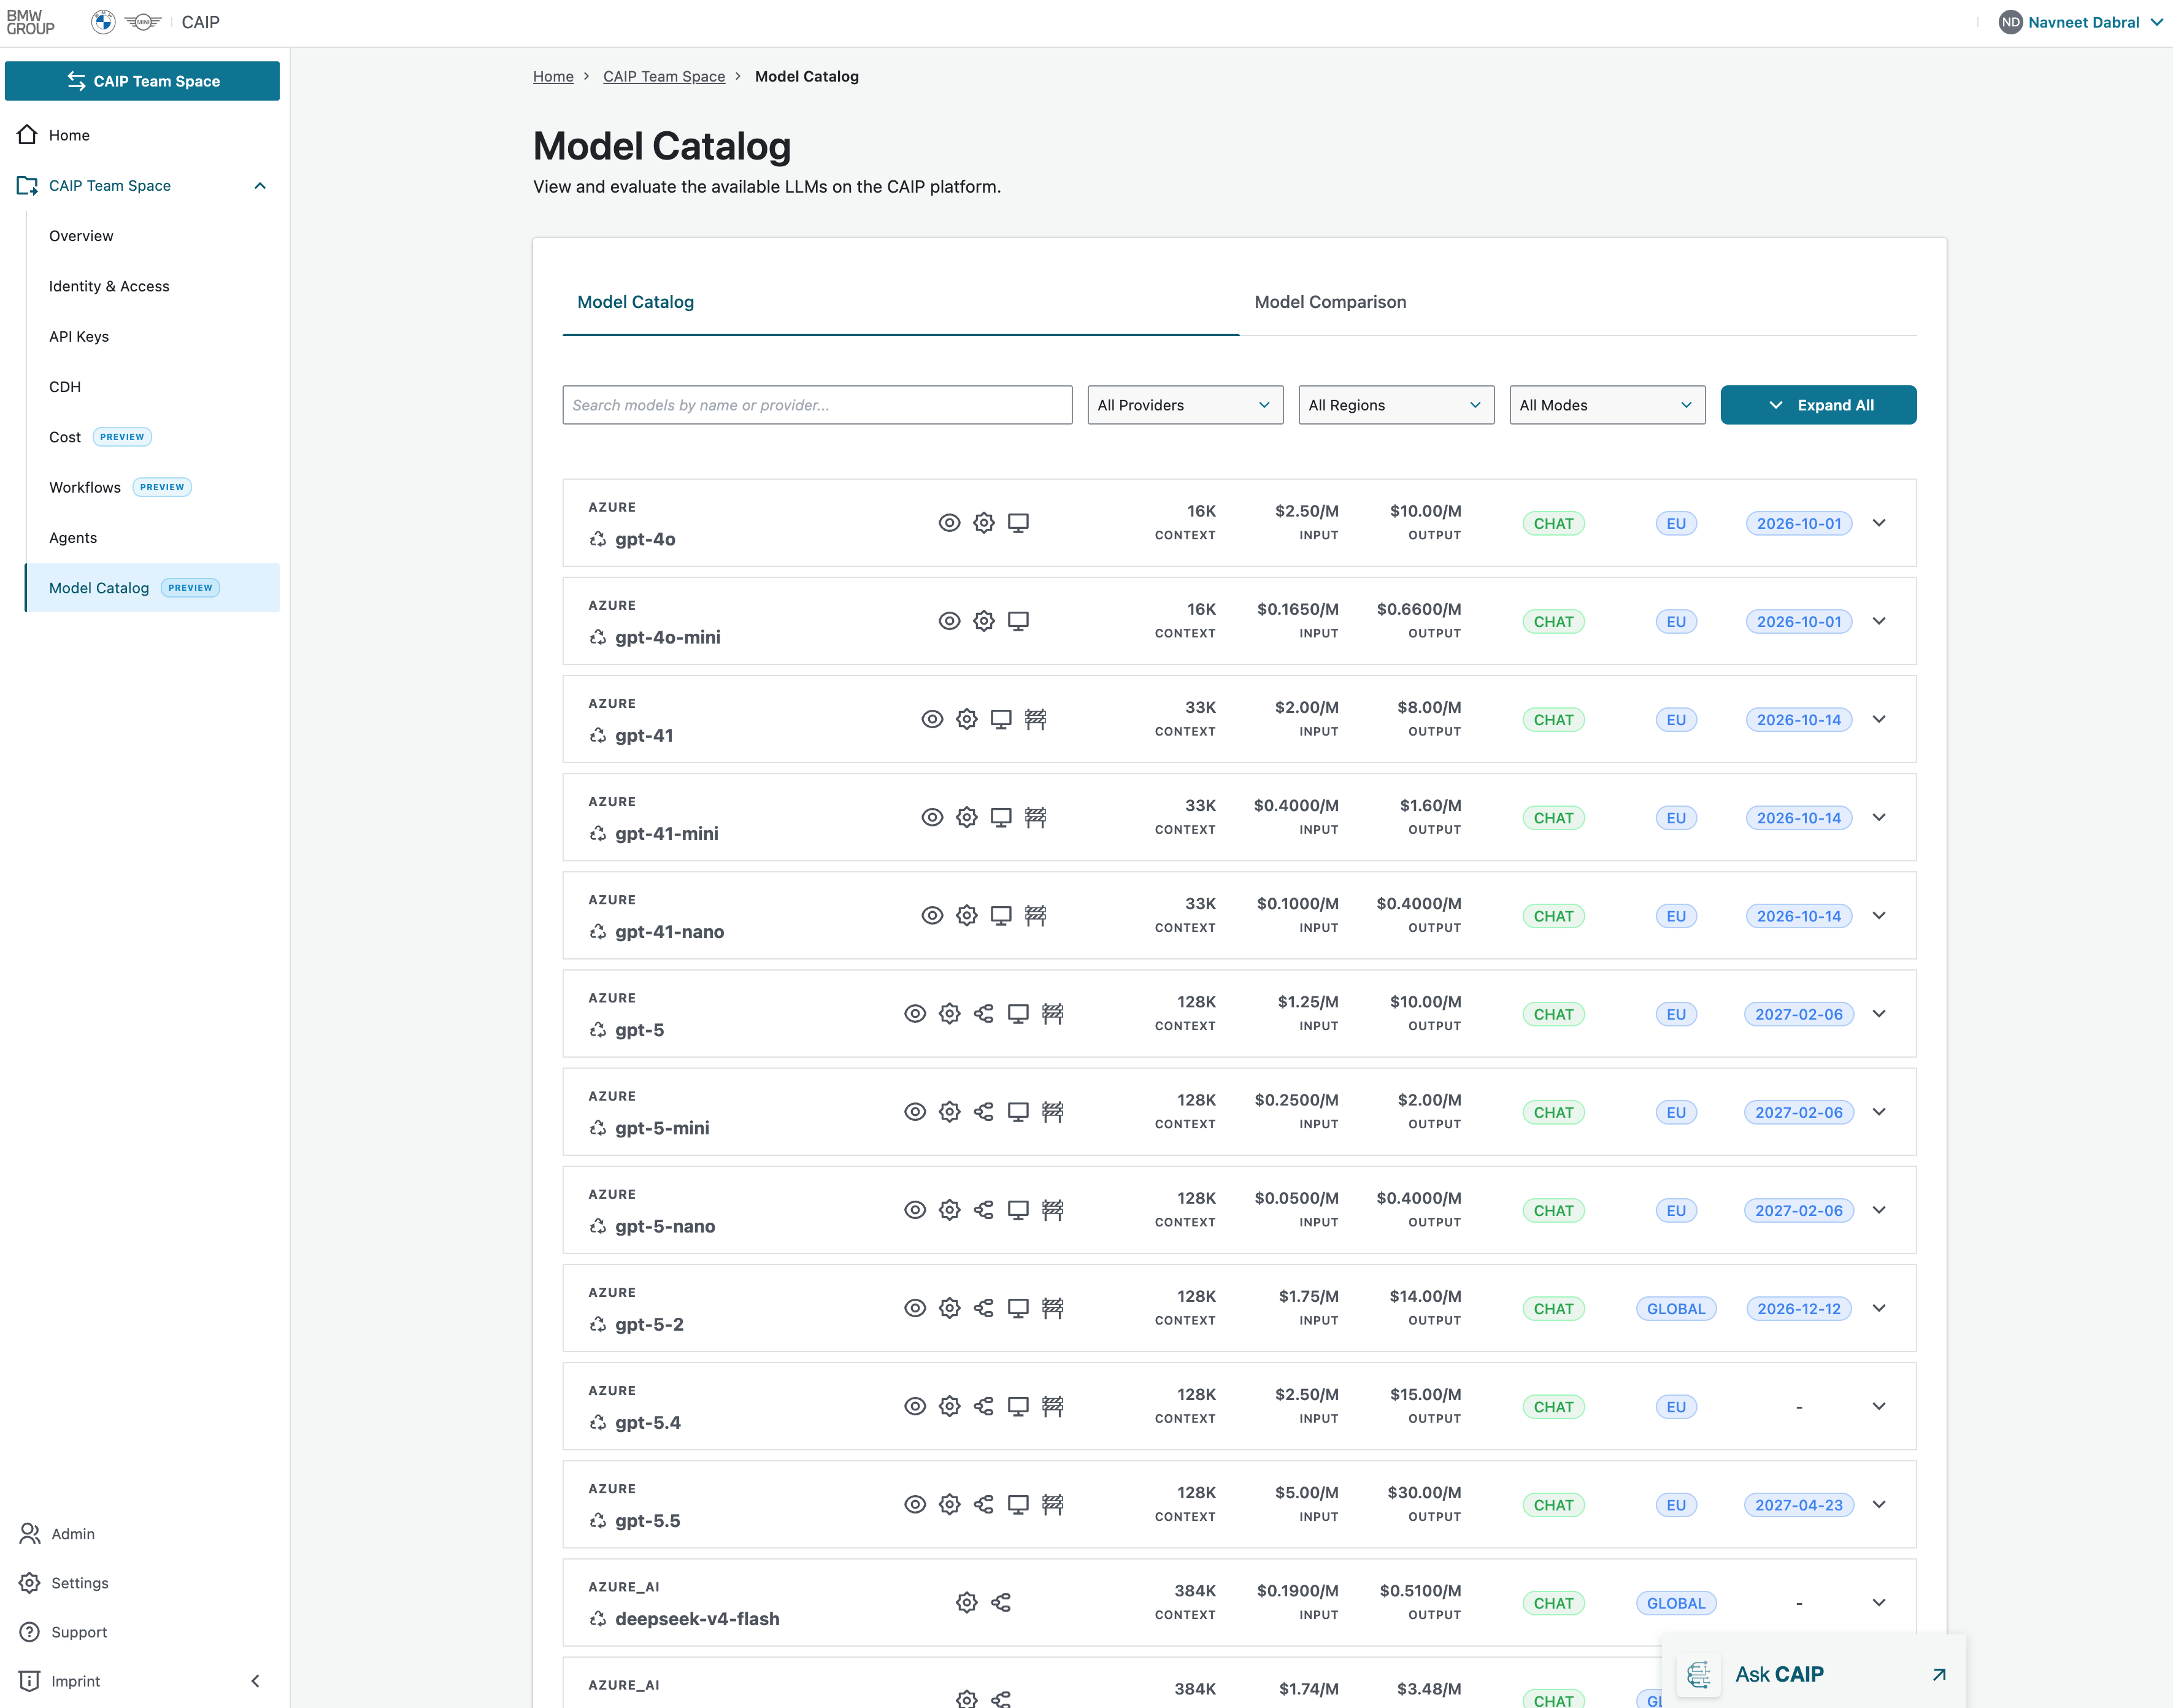Click the ND user avatar

click(x=2010, y=22)
